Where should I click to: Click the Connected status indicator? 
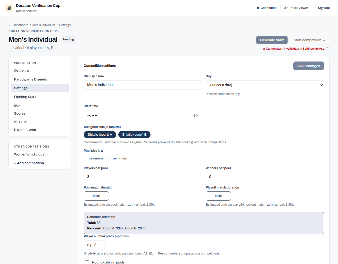266,8
